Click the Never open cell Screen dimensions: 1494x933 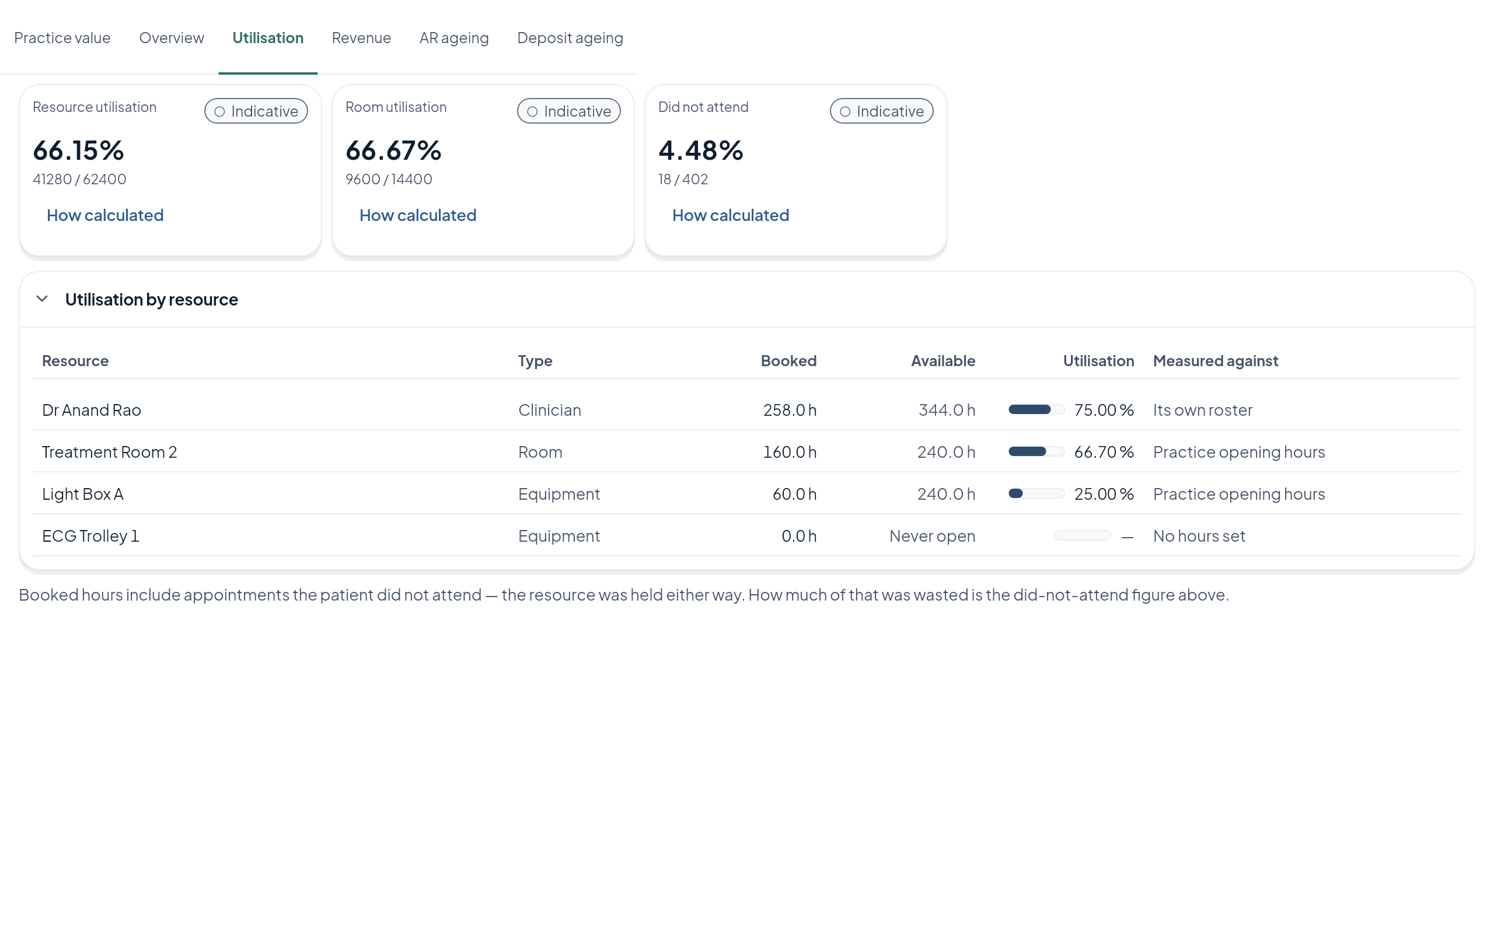[x=932, y=536]
